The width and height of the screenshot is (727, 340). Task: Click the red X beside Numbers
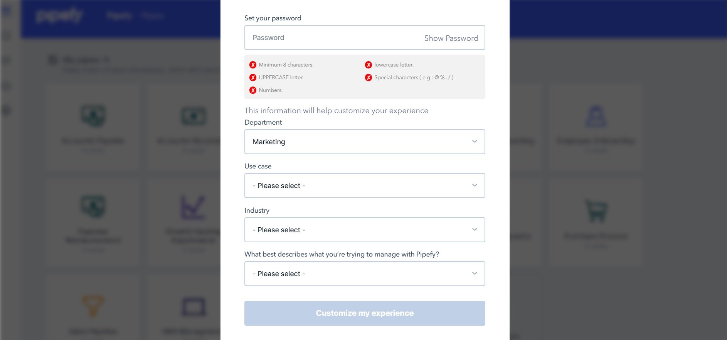[253, 90]
